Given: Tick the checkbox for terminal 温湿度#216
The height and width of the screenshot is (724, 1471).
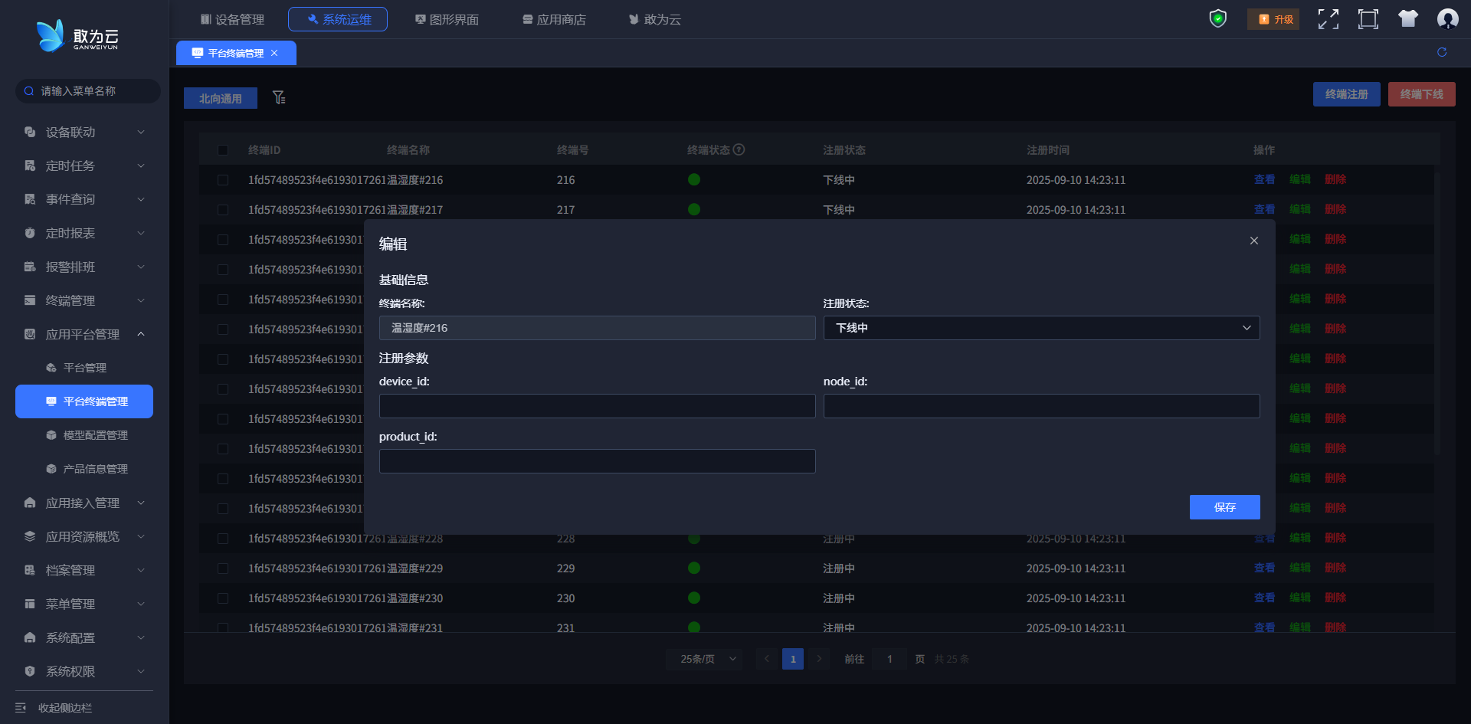Looking at the screenshot, I should coord(223,180).
